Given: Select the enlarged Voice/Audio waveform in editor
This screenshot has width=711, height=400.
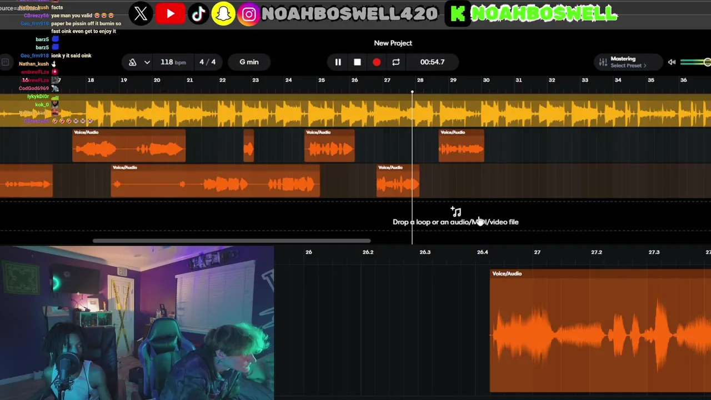Looking at the screenshot, I should (x=600, y=331).
